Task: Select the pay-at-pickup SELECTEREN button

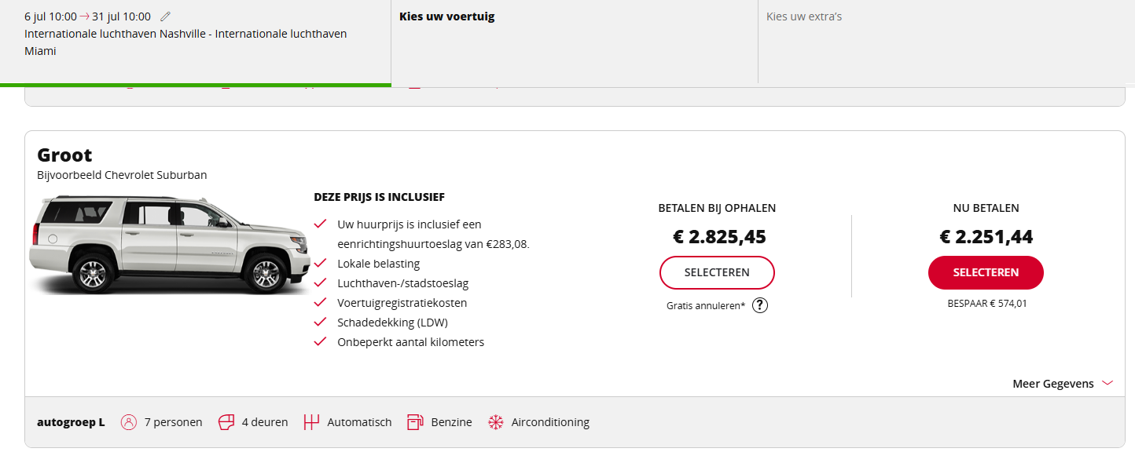Action: click(x=717, y=272)
